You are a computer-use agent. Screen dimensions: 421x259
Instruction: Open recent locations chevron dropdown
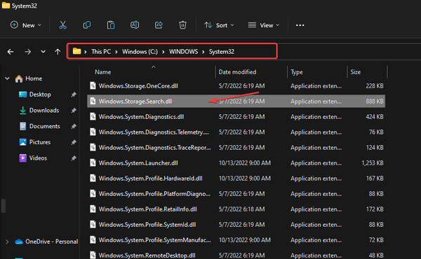point(43,51)
